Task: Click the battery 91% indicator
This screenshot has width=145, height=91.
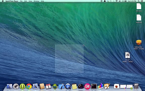Action: pos(124,1)
